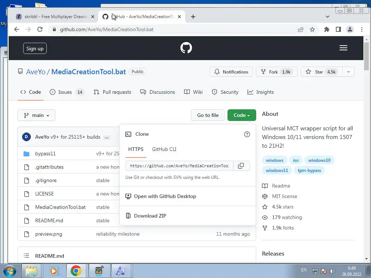Viewport: 371px width, 278px height.
Task: Open the Insights tab
Action: pos(260,92)
